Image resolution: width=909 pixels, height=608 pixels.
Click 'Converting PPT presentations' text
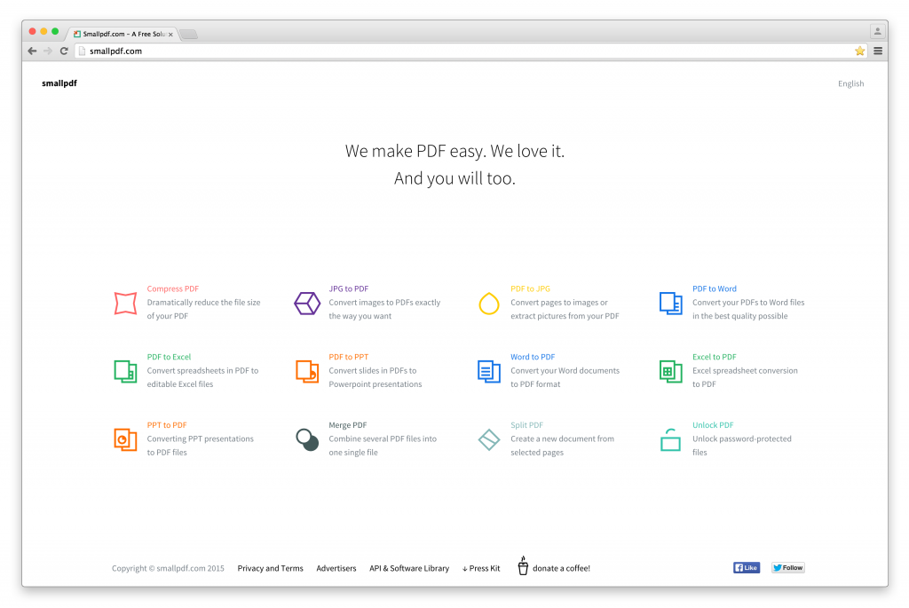point(200,438)
